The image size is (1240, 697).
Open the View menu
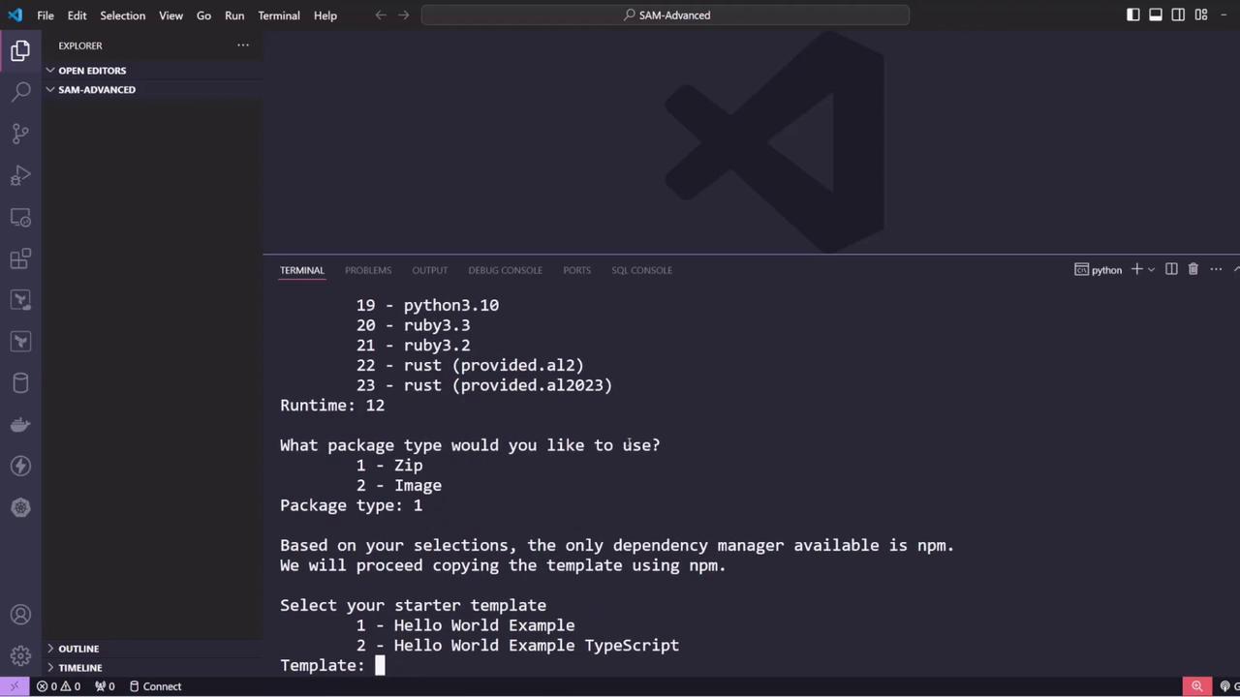(x=170, y=15)
